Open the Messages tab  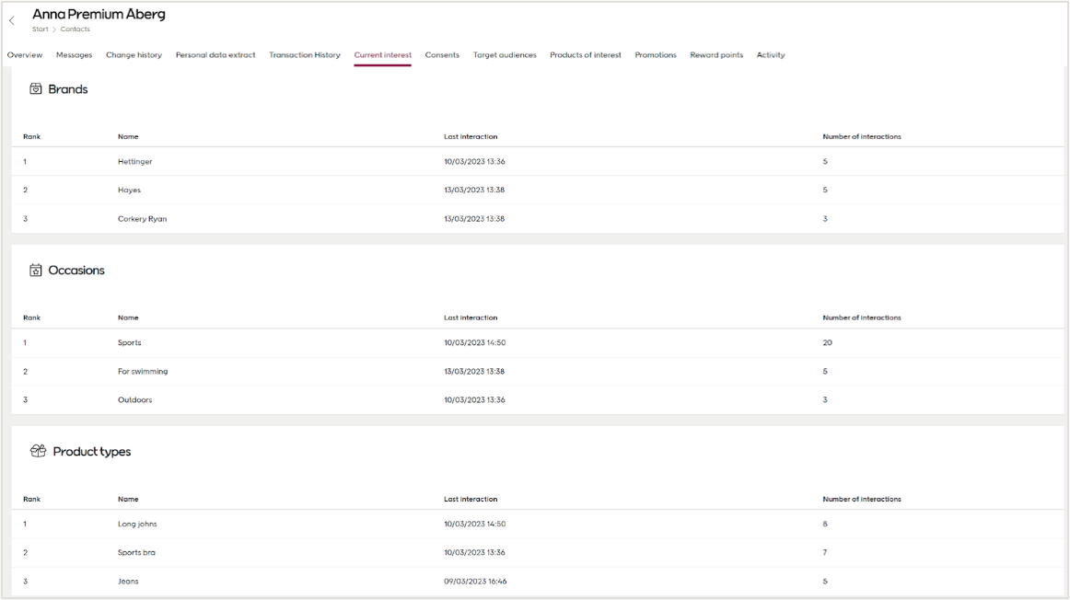(x=74, y=54)
